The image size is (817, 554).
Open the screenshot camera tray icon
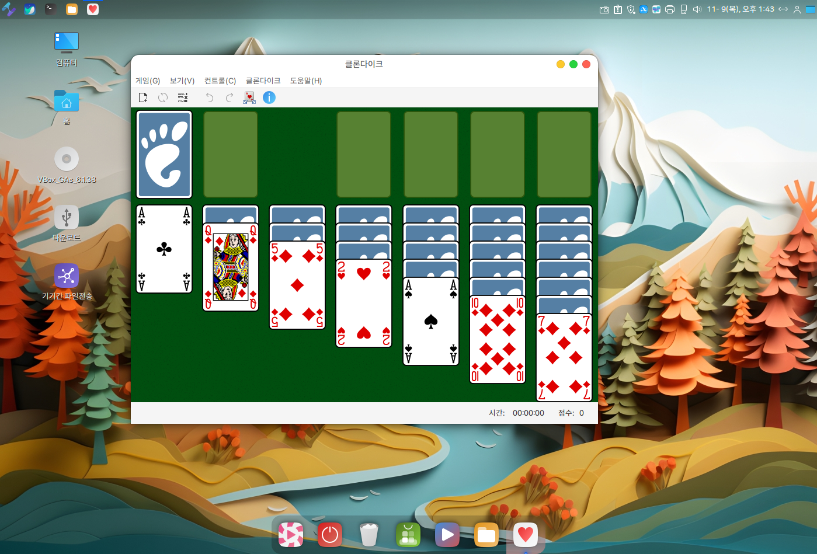(604, 9)
